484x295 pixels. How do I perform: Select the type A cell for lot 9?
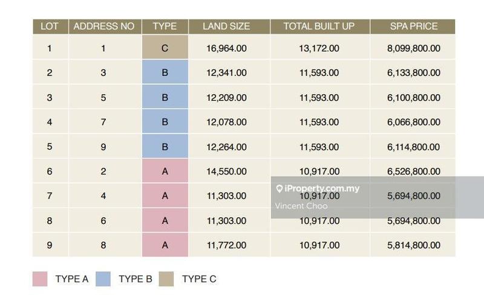(x=165, y=245)
